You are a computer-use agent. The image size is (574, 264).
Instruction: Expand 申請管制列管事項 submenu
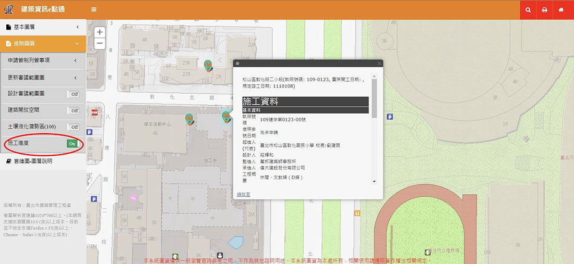43,60
